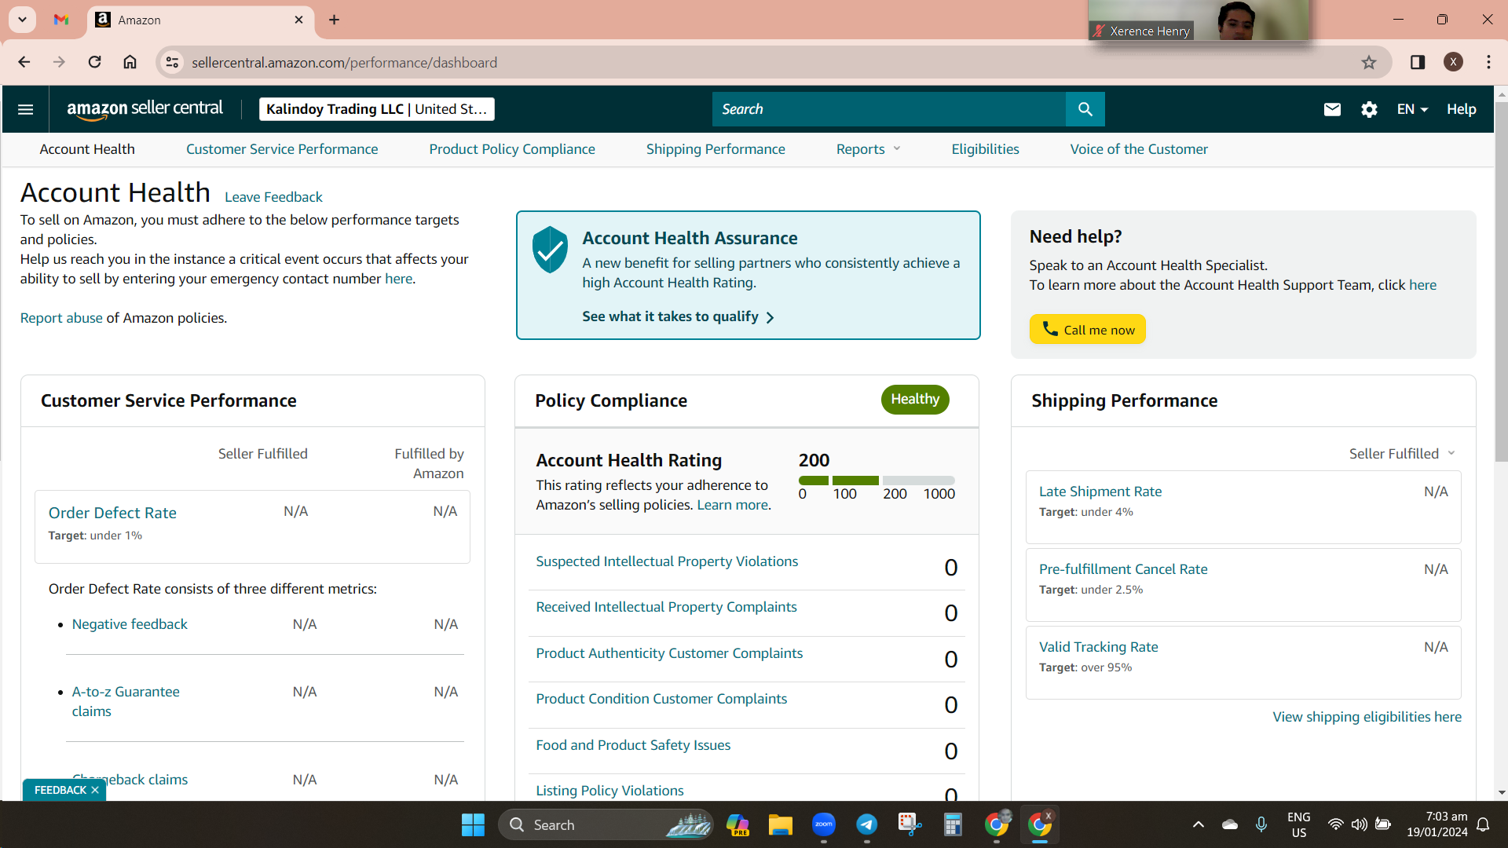Select the Account Health tab
This screenshot has width=1508, height=848.
87,149
